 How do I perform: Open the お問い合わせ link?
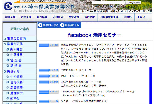(117, 11)
